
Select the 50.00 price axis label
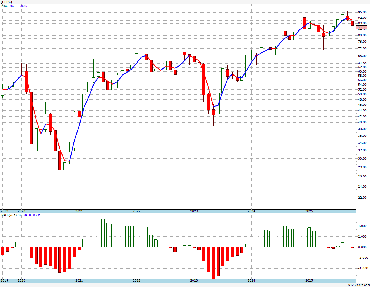pos(362,94)
